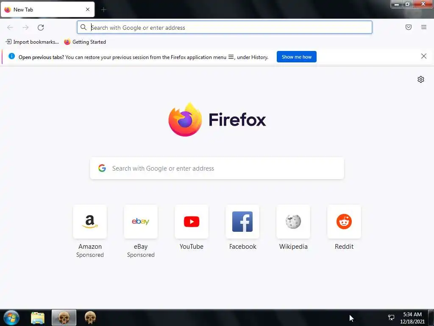
Task: Click the network icon in system tray
Action: pyautogui.click(x=391, y=318)
